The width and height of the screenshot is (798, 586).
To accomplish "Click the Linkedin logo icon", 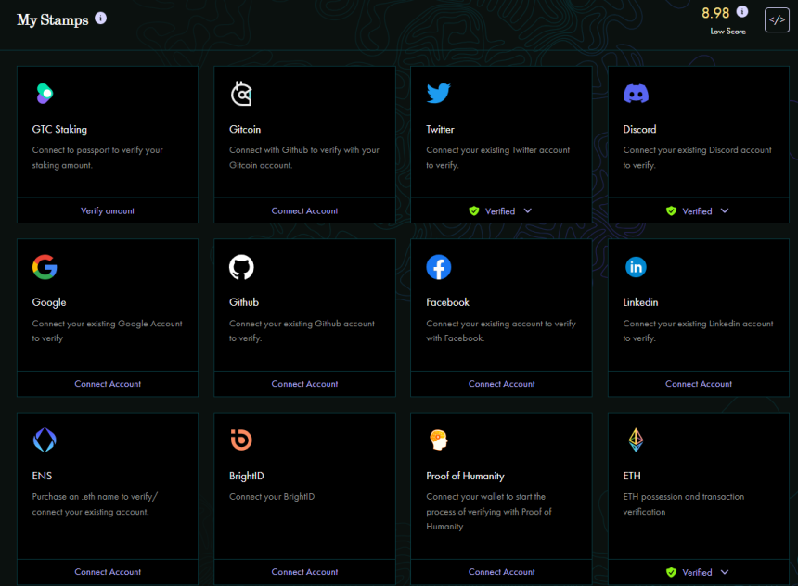I will (636, 267).
